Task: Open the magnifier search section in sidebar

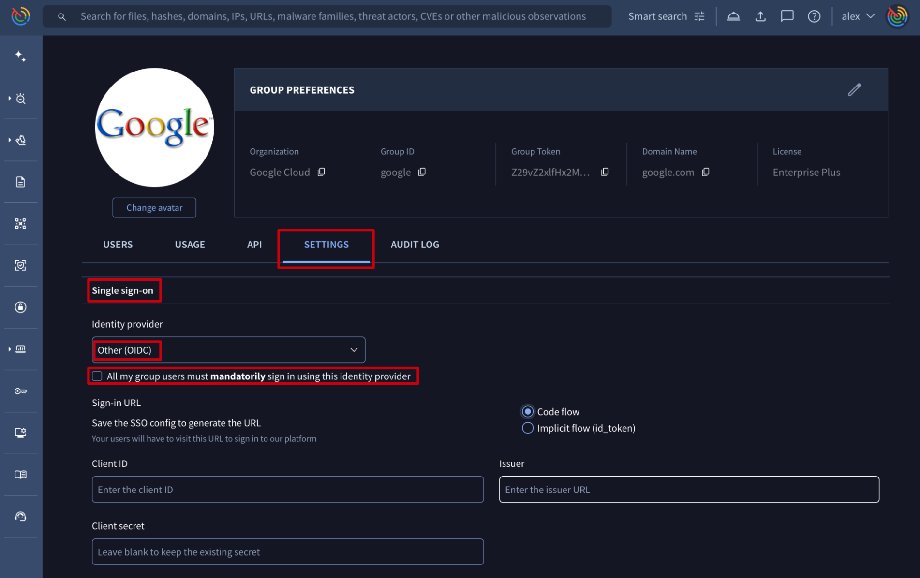Action: click(x=21, y=99)
